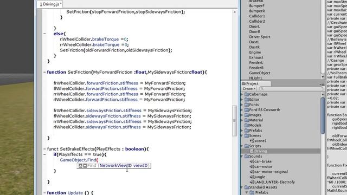The image size is (347, 195).
Task: Select Collider1 in the hierarchy
Action: tap(256, 16)
